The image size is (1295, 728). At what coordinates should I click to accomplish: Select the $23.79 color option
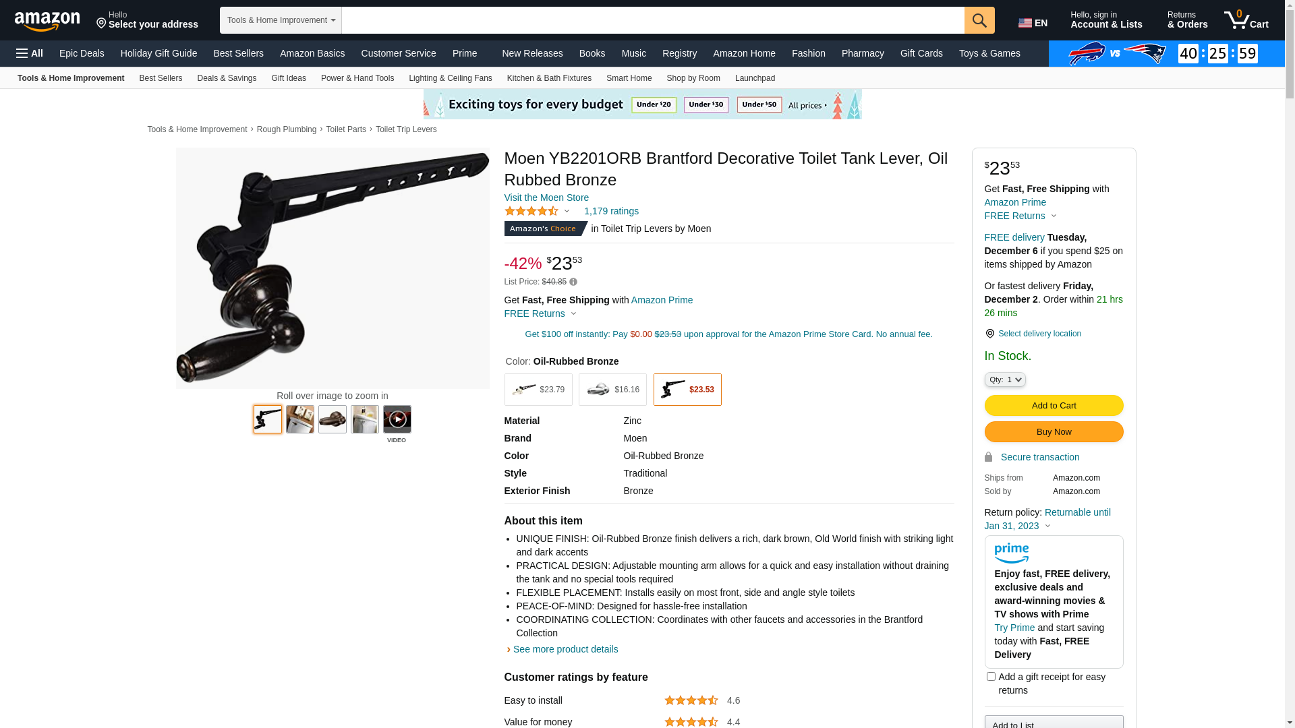(538, 390)
